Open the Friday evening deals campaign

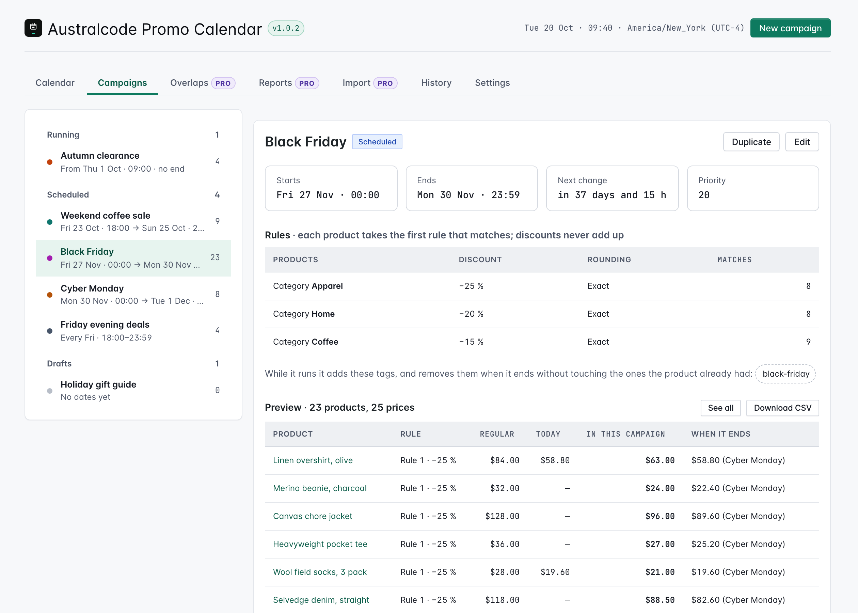click(133, 331)
